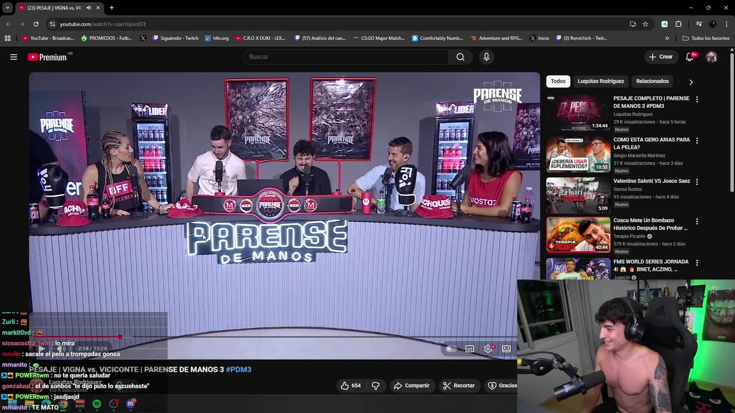The height and width of the screenshot is (413, 735).
Task: Open Chrome three-dot main menu
Action: (x=726, y=24)
